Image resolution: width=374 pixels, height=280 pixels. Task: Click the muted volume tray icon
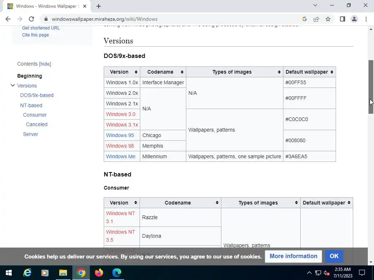point(327,273)
